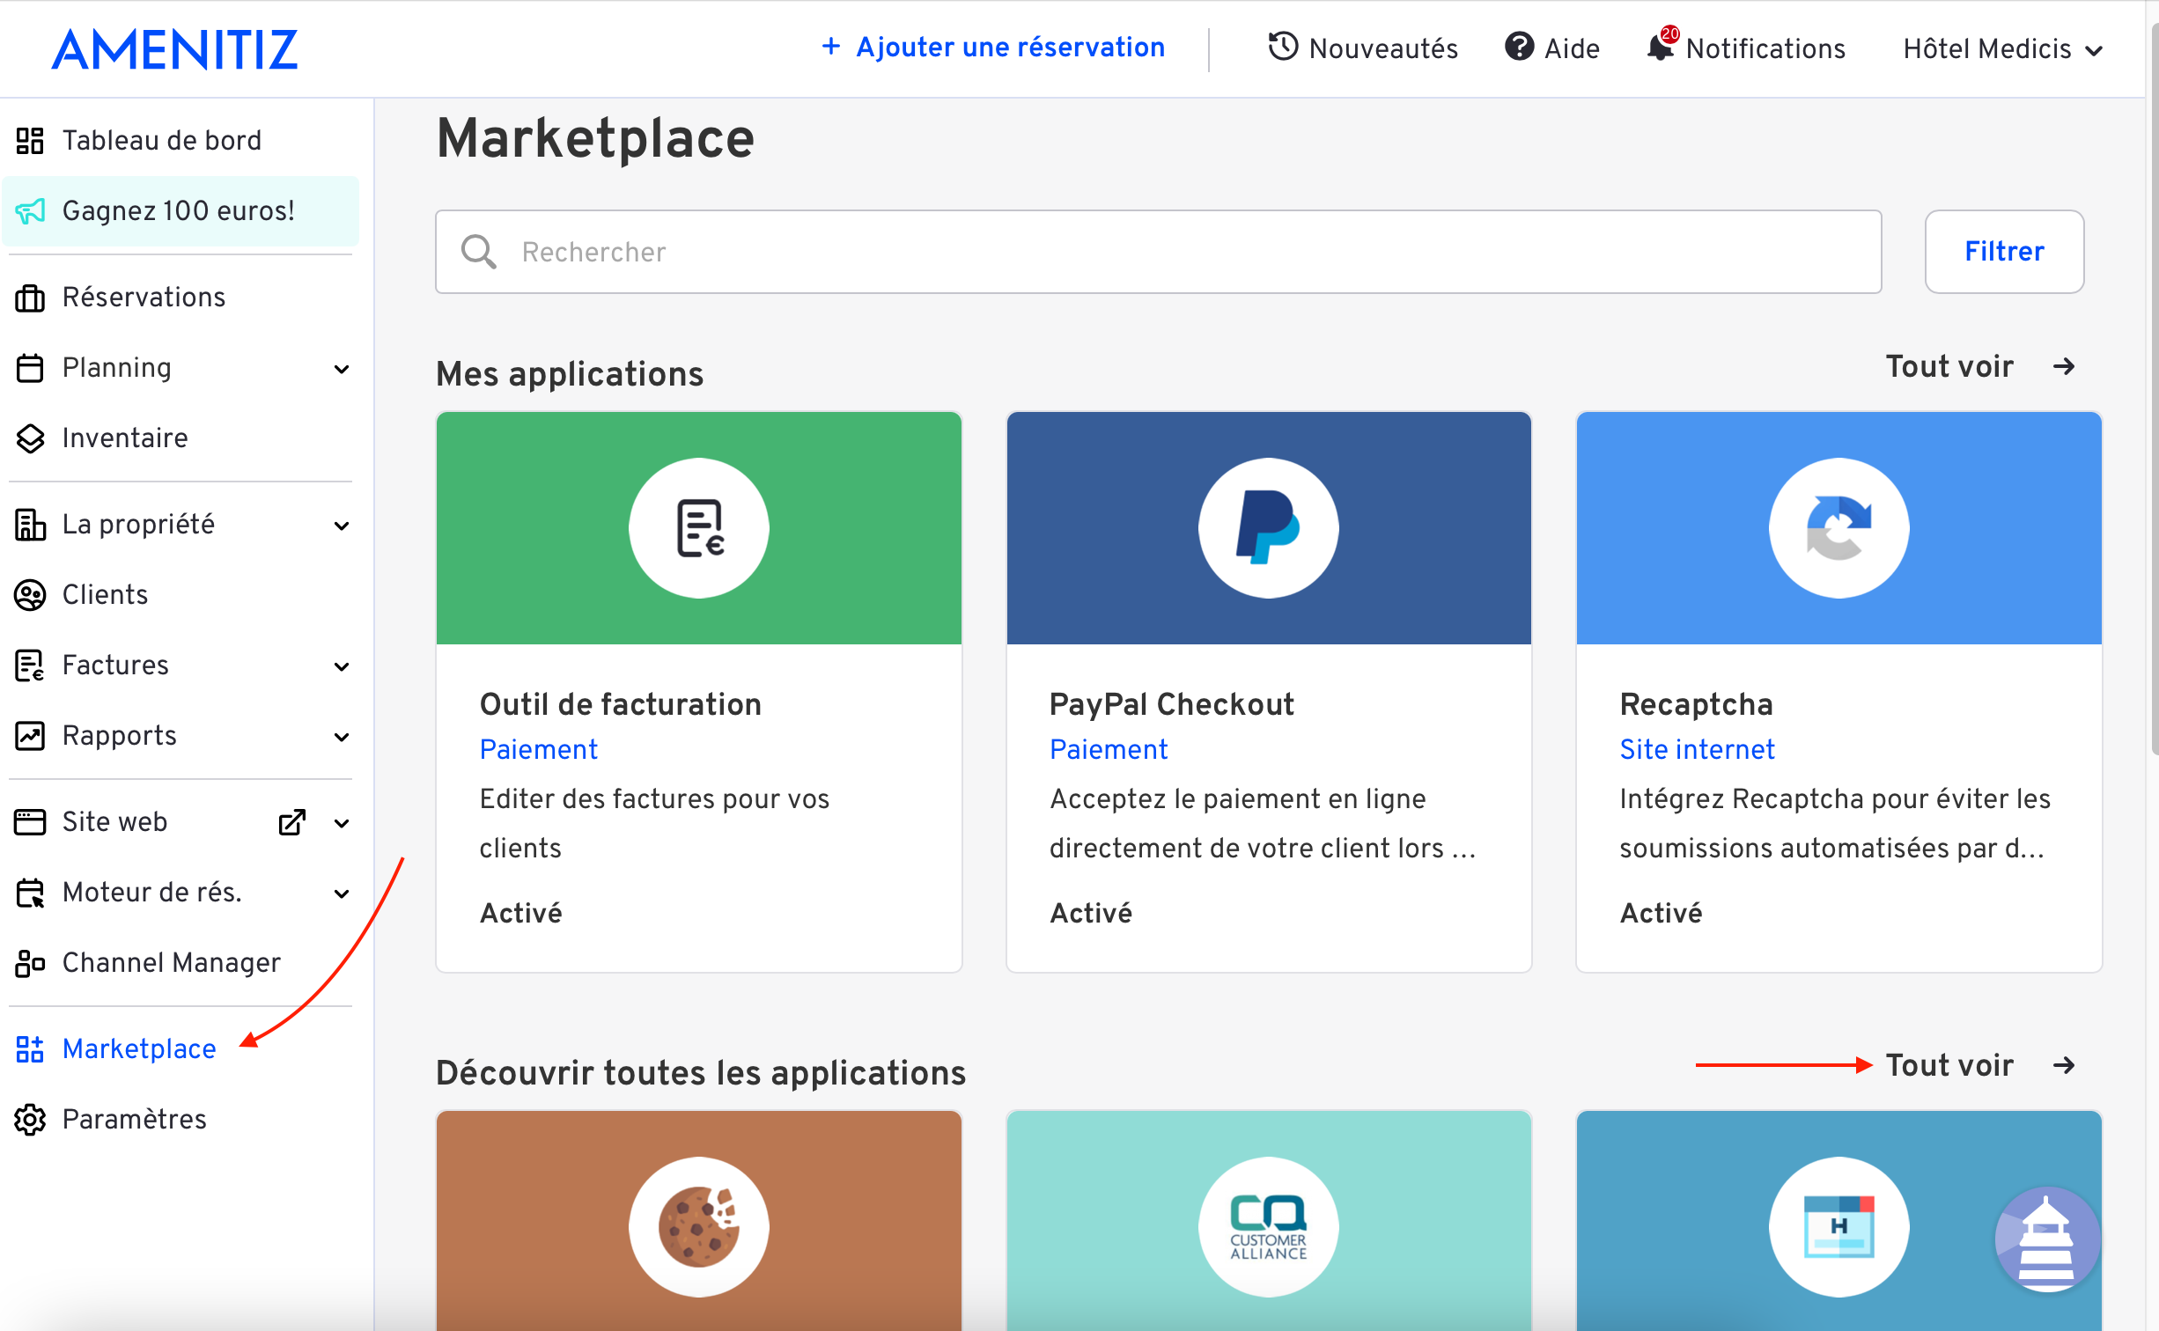
Task: Open the lighthouse help chat bubble
Action: tap(2047, 1239)
